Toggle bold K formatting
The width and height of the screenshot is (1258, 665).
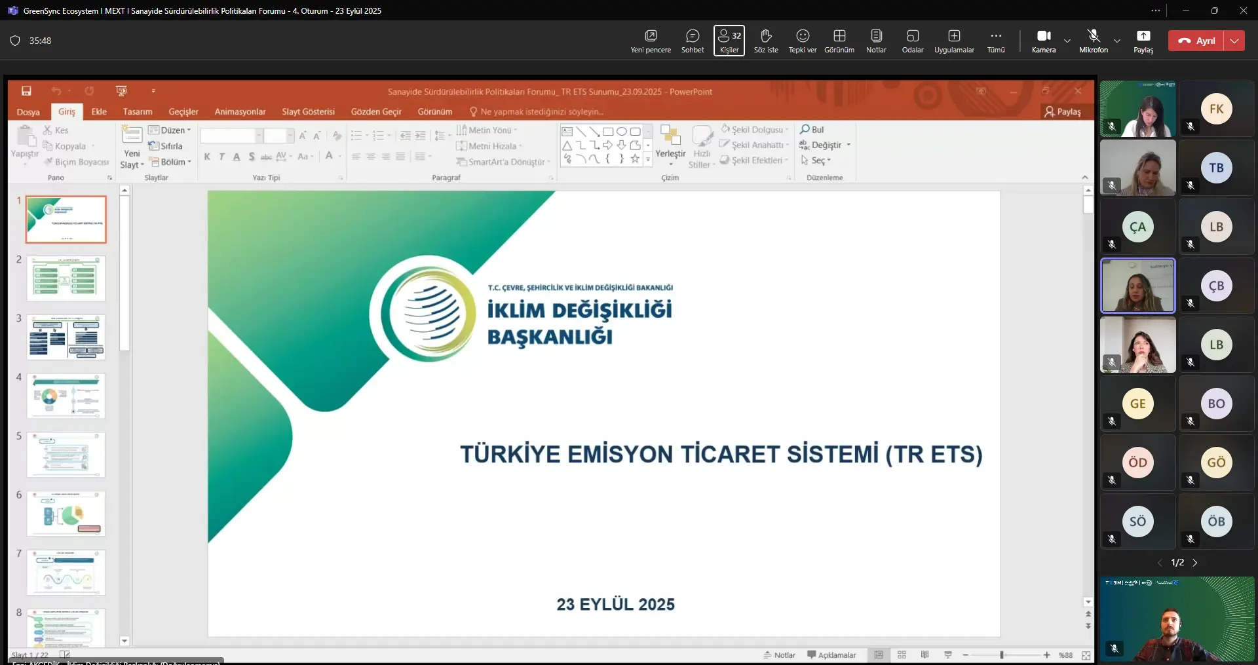coord(207,157)
